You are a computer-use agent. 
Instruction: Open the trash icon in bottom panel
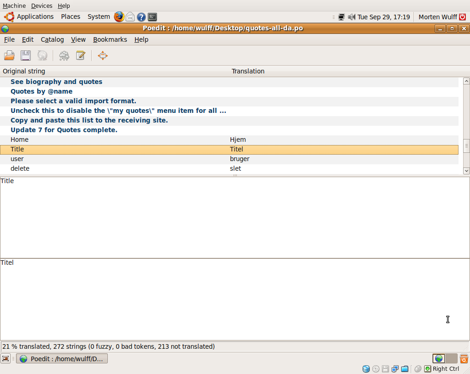[464, 358]
